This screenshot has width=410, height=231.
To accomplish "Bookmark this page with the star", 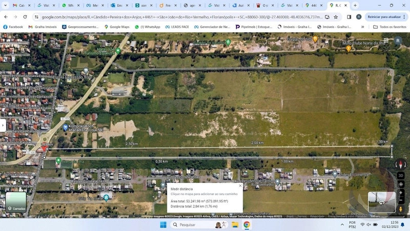I will pos(336,17).
